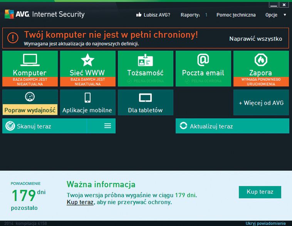Open the Sieć WWW star icon tile
This screenshot has height=226, width=292.
coord(88,68)
